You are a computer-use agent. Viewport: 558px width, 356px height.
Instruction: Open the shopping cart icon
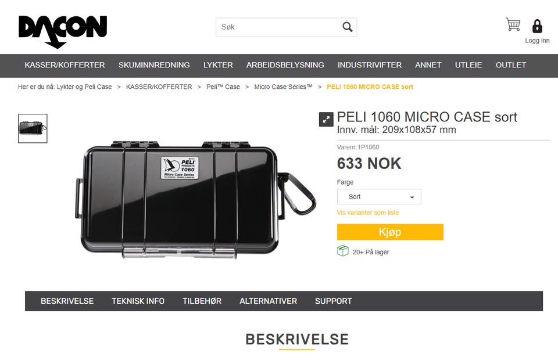pos(513,24)
